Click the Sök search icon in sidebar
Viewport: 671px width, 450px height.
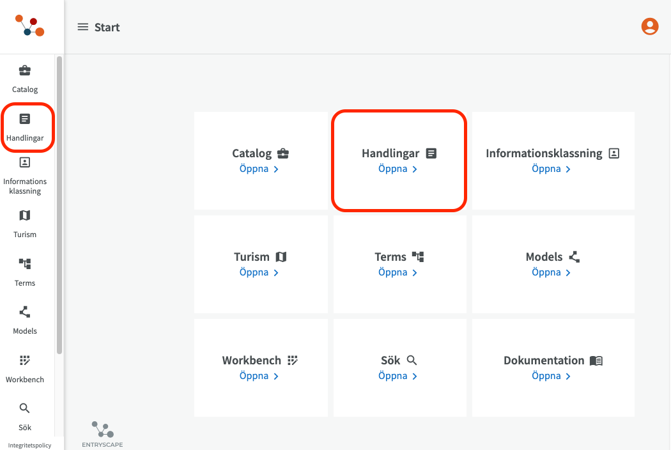pos(25,408)
